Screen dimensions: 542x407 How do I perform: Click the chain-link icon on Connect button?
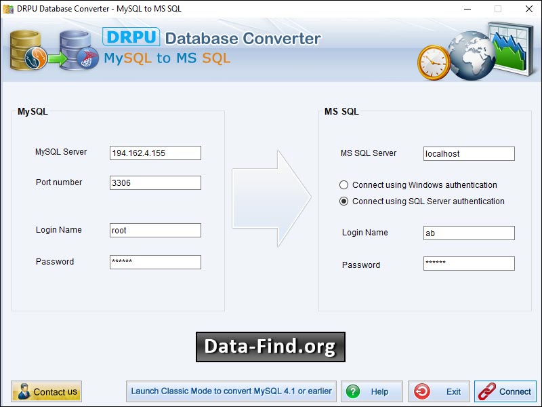[x=486, y=391]
